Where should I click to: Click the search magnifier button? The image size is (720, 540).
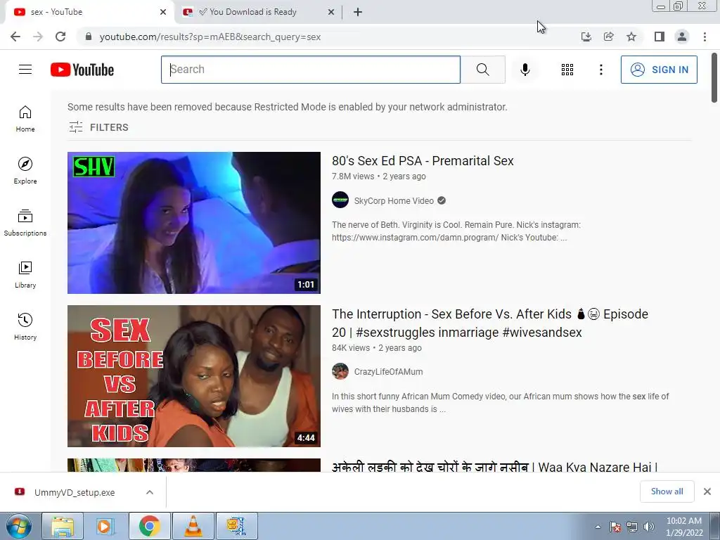click(x=482, y=70)
